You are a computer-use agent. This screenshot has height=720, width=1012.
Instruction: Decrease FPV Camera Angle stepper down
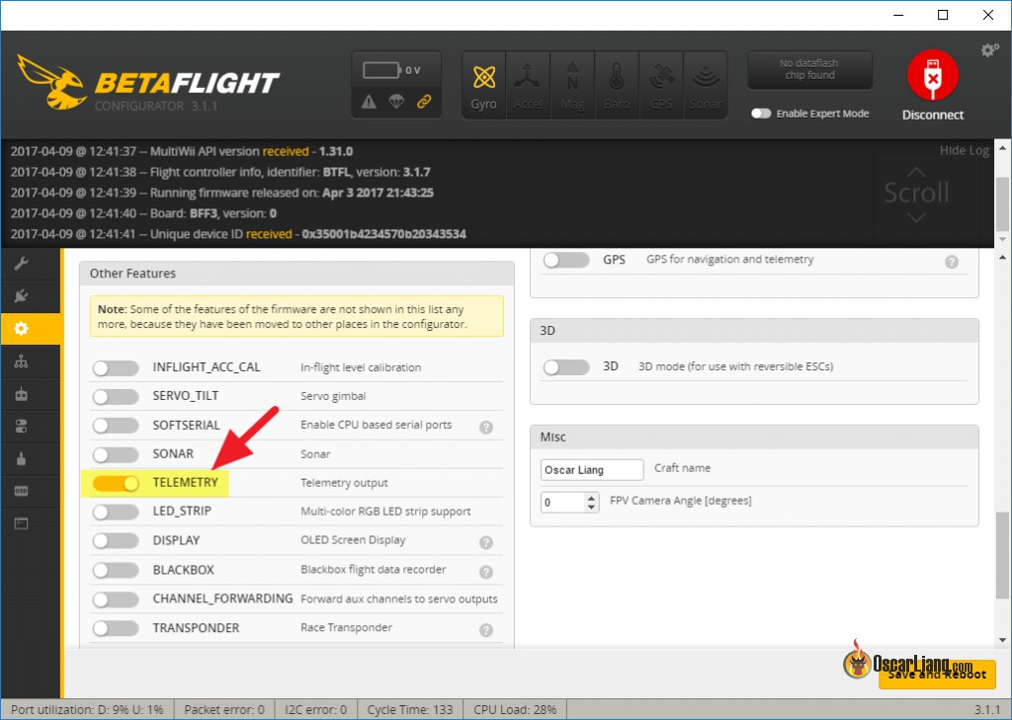591,507
